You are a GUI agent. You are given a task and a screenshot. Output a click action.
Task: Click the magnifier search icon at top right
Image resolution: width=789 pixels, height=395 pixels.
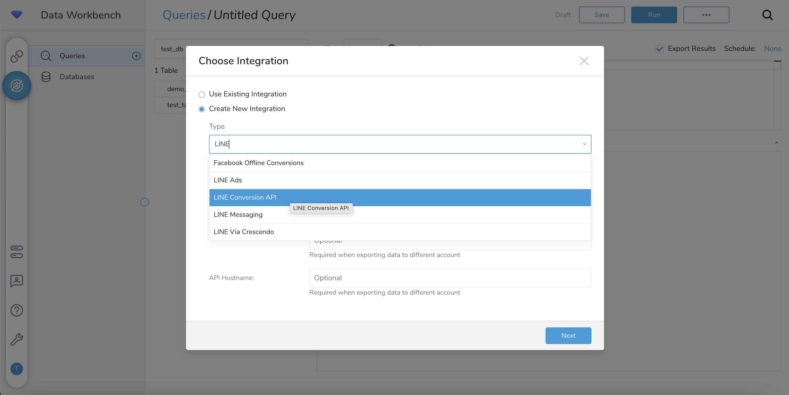(767, 15)
